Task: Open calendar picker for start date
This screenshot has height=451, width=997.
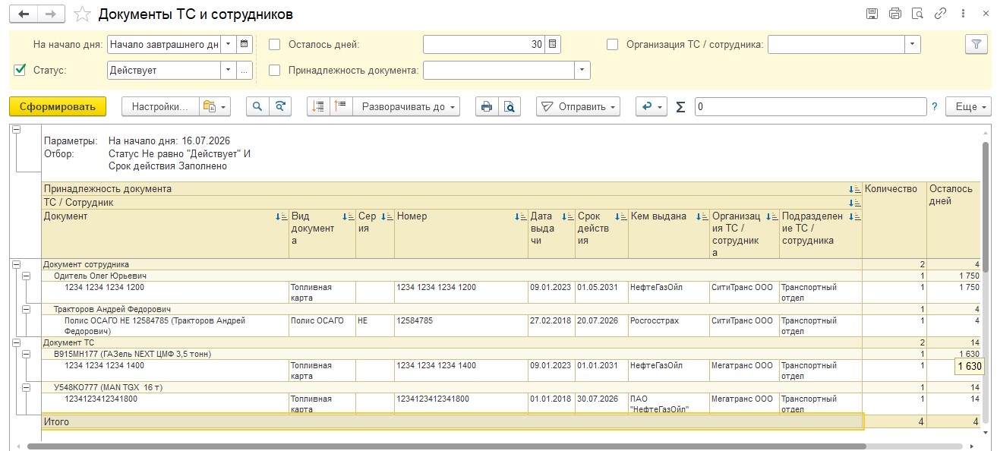Action: [245, 44]
